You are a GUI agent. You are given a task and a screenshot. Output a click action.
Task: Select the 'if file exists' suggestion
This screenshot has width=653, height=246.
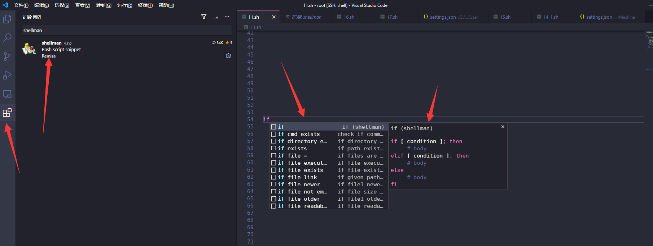click(329, 170)
